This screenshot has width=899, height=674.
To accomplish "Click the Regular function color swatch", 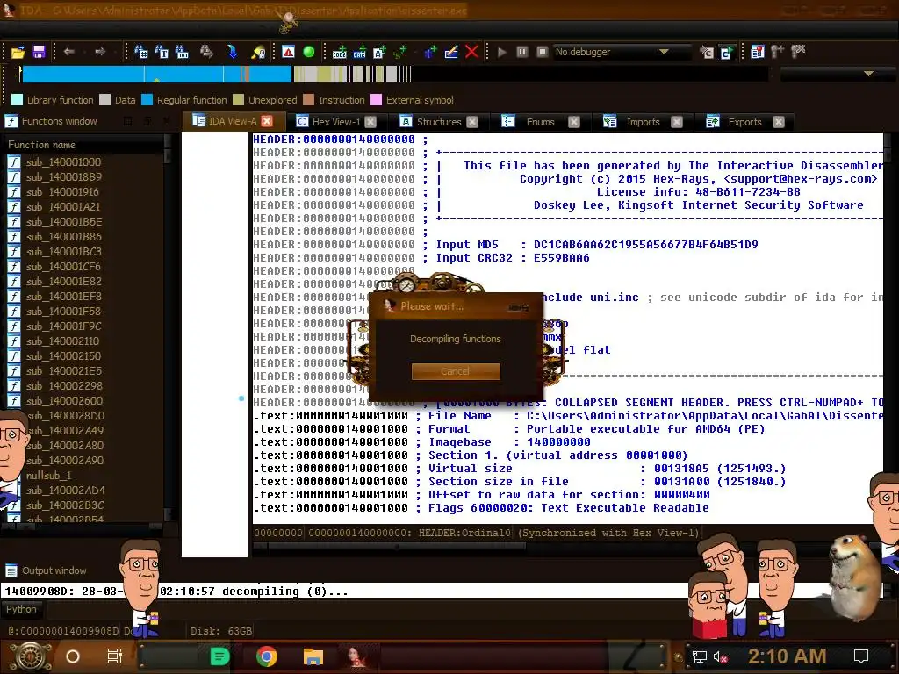I will [147, 100].
